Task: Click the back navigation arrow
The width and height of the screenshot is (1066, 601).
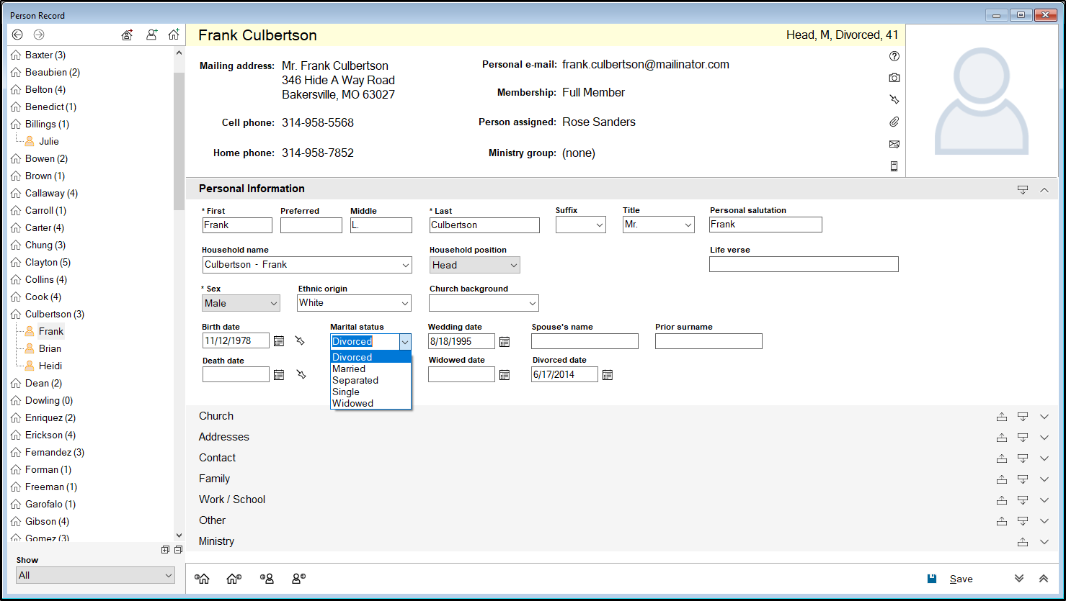Action: point(18,35)
